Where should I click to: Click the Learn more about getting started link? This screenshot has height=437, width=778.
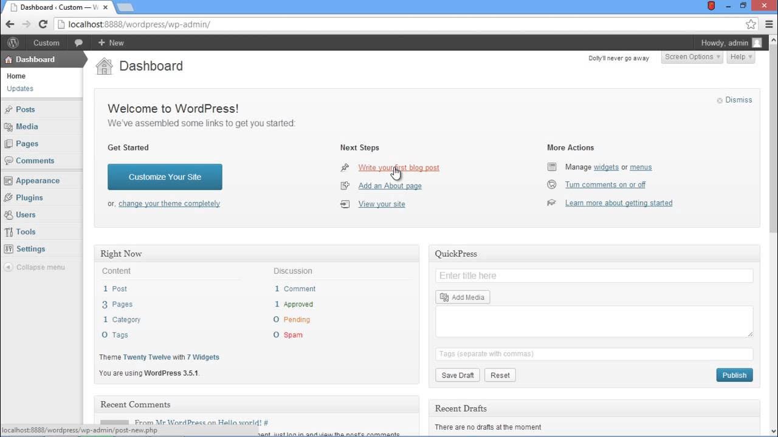click(x=619, y=203)
